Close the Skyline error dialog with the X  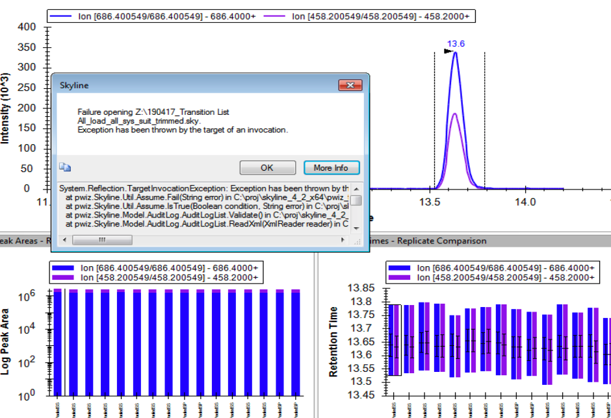pos(350,85)
